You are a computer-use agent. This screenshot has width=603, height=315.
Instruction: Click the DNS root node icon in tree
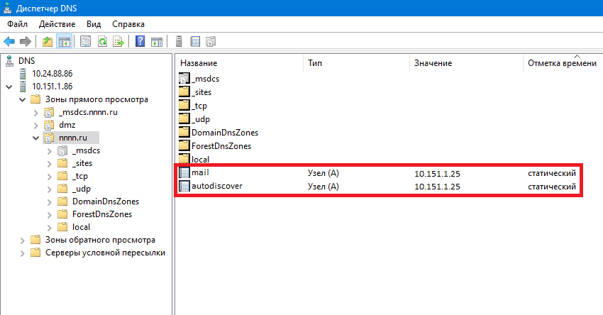point(9,61)
